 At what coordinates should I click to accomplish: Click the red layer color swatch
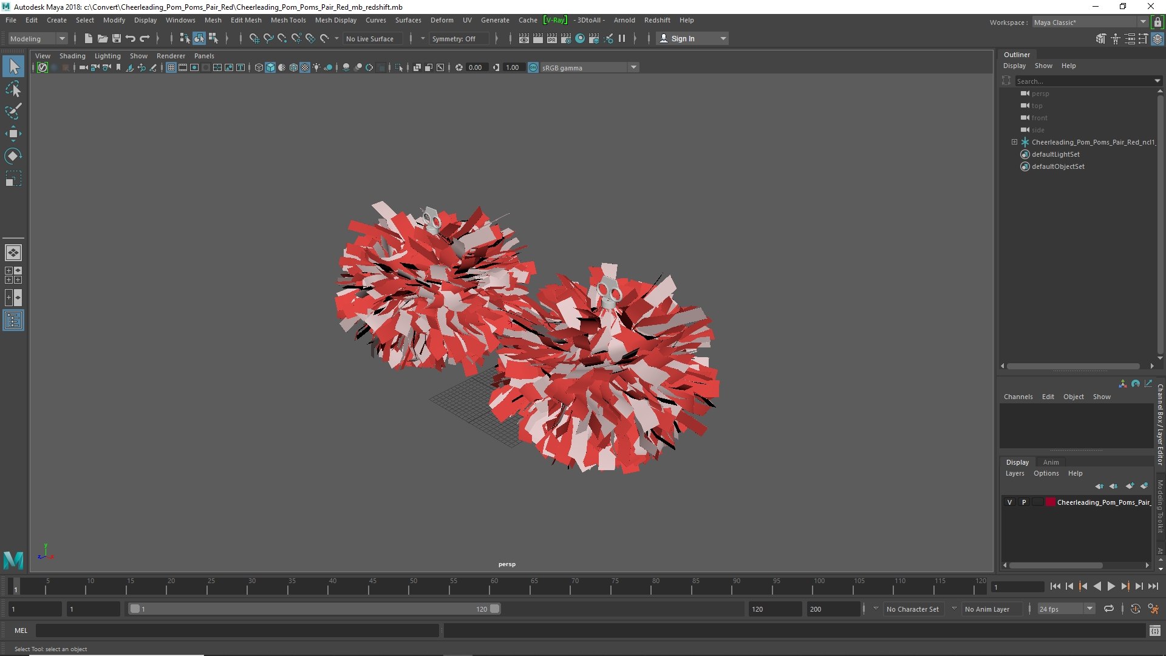pos(1050,502)
